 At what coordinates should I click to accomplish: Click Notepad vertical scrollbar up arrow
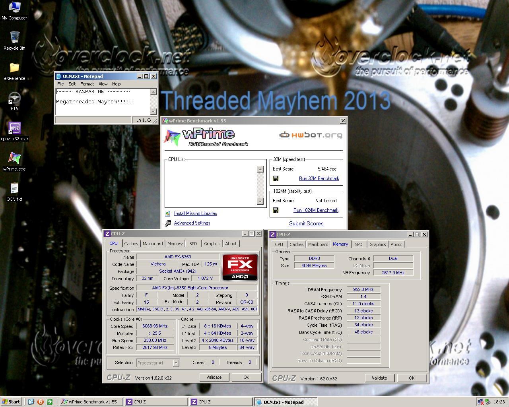(153, 92)
